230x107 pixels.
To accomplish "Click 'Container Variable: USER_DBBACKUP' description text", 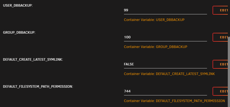I will tap(154, 20).
